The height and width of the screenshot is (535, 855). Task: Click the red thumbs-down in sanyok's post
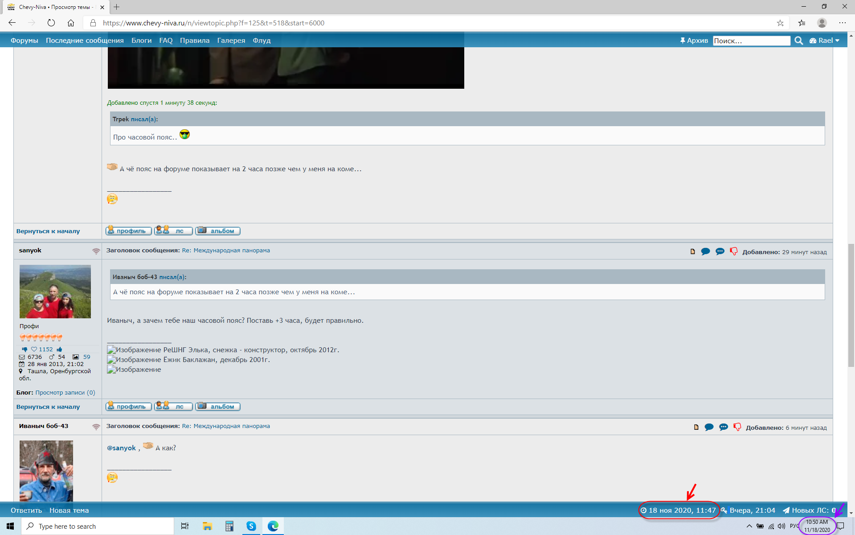pyautogui.click(x=733, y=252)
